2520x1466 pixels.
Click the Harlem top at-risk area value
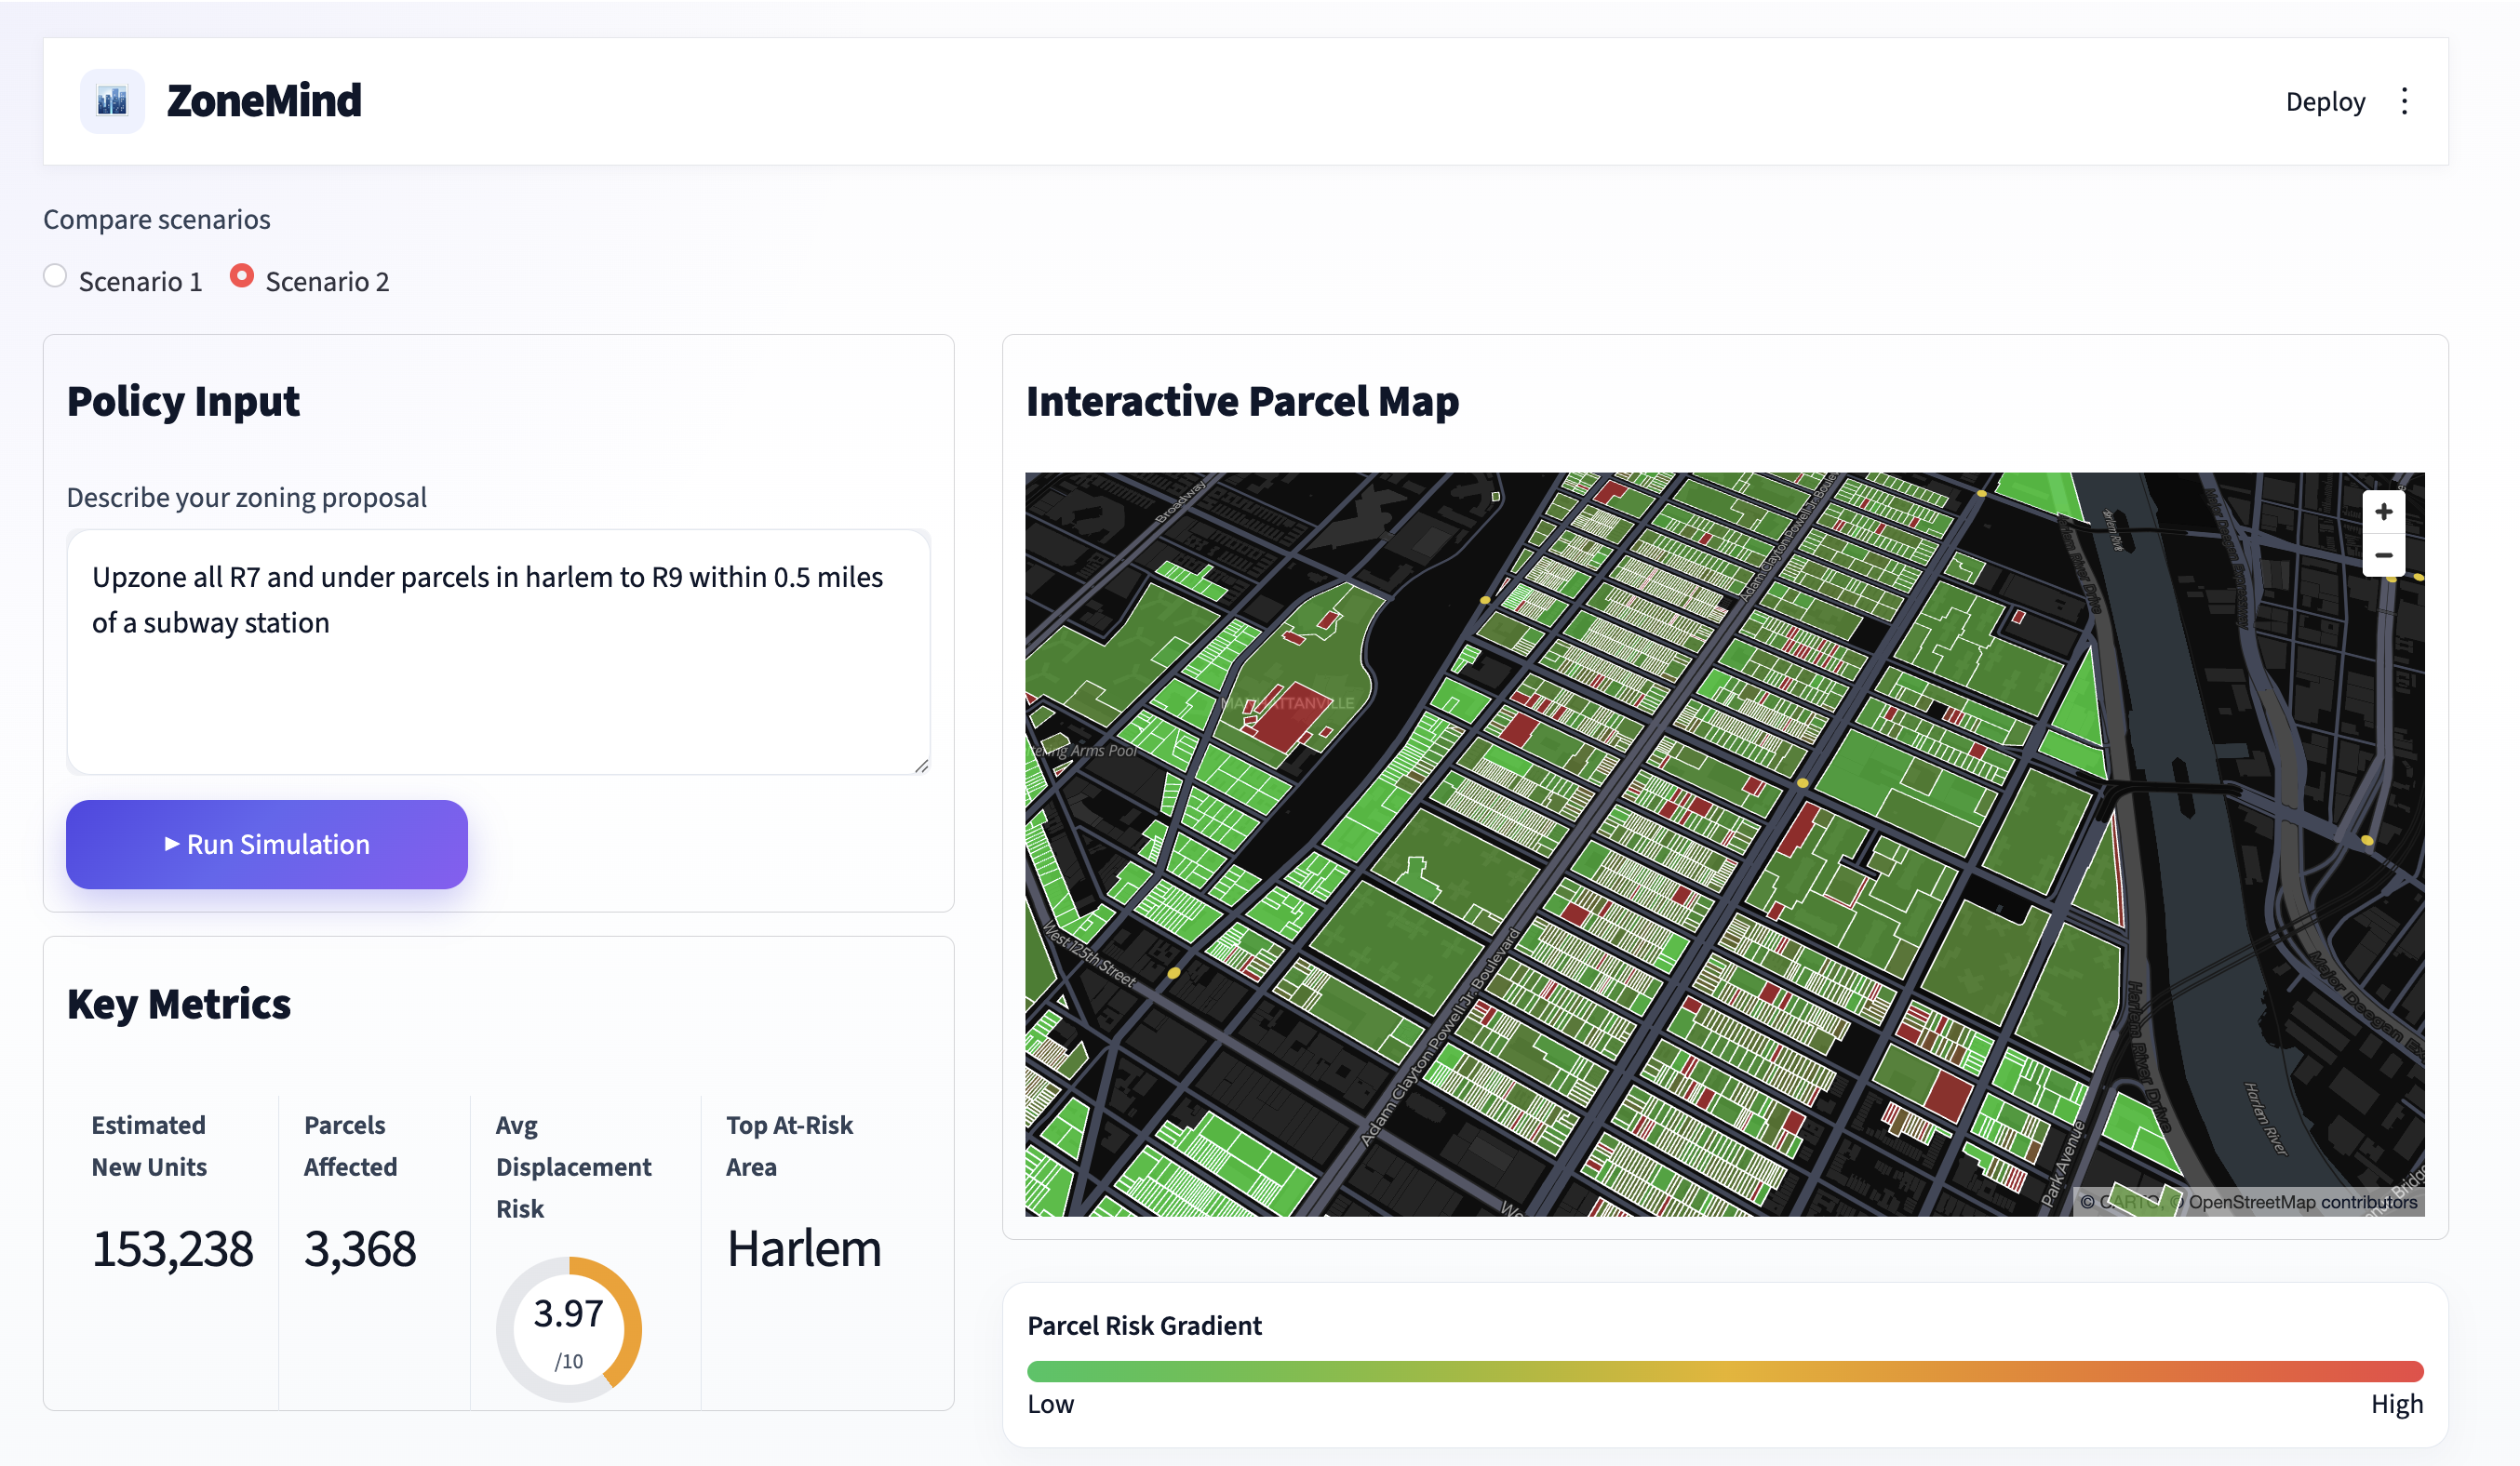tap(804, 1249)
